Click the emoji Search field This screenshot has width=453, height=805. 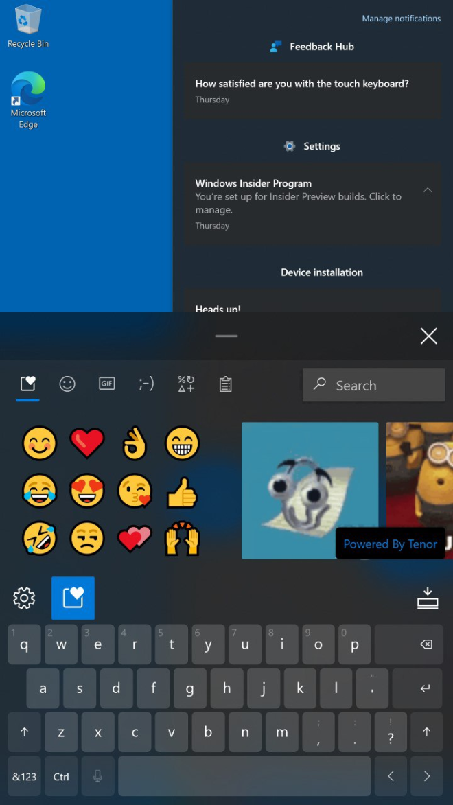click(374, 385)
